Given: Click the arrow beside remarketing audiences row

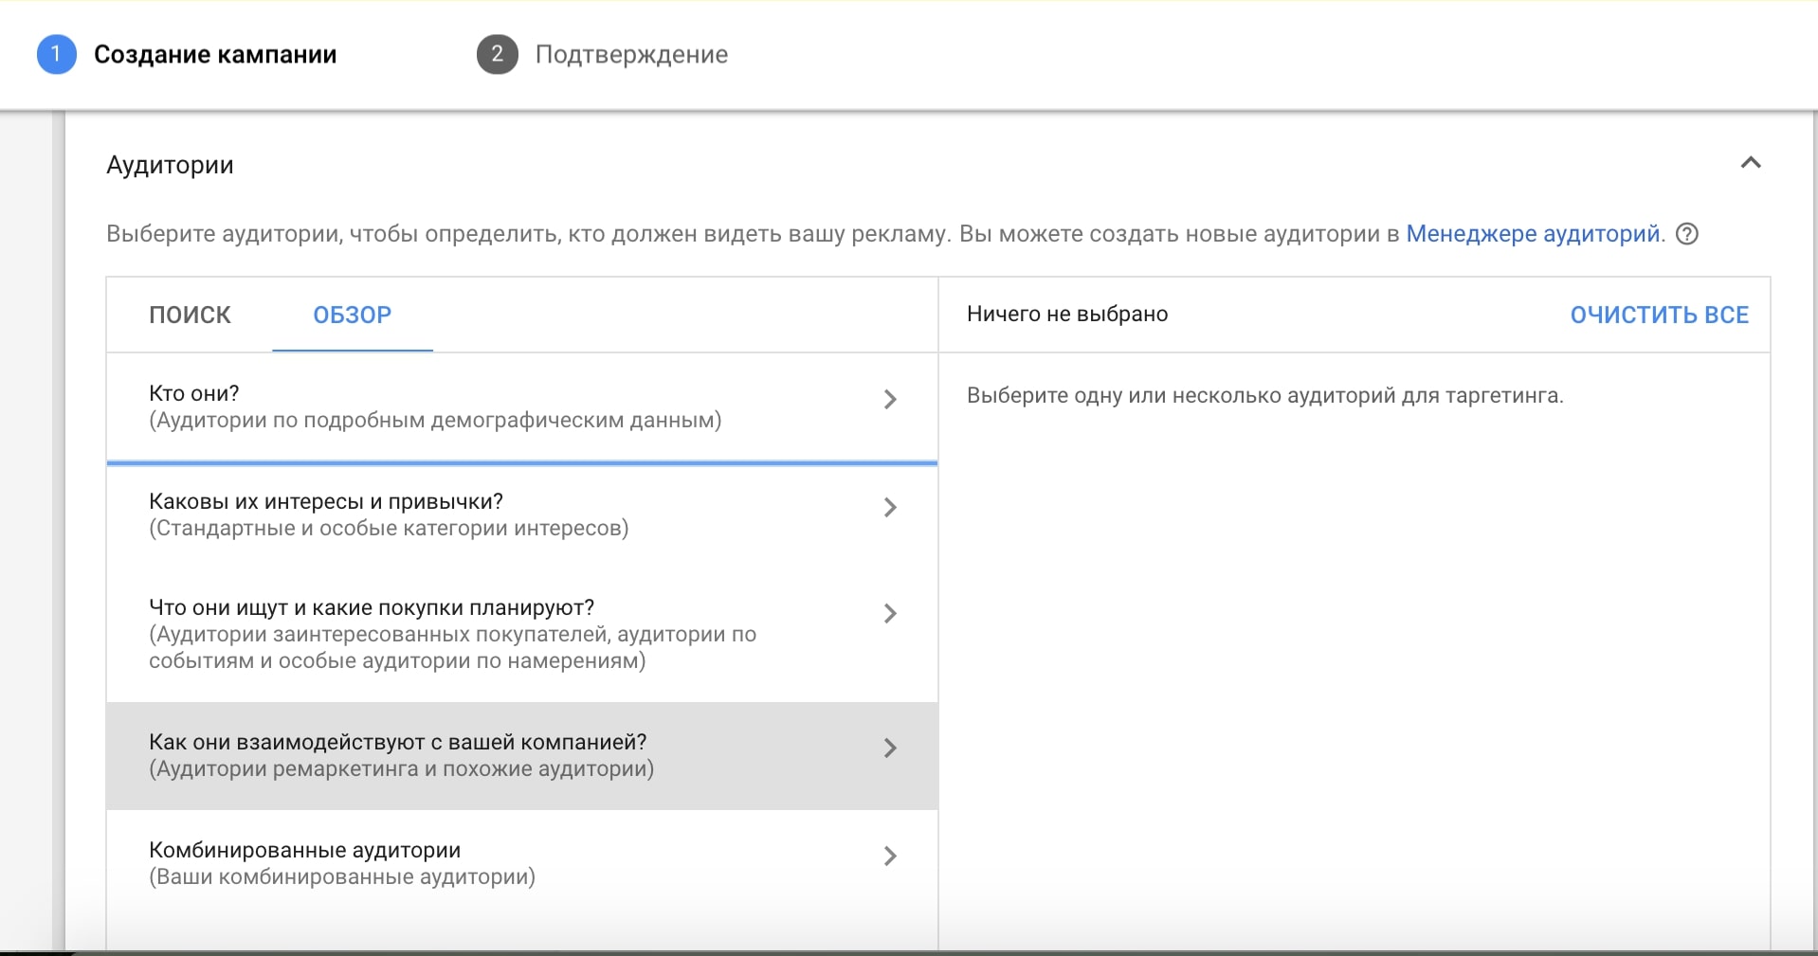Looking at the screenshot, I should point(889,749).
